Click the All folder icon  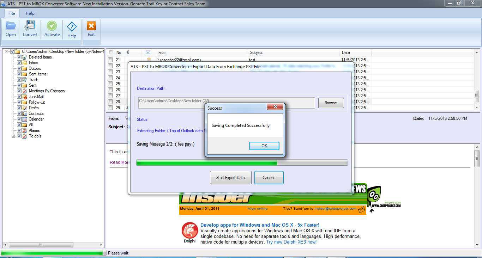point(24,125)
